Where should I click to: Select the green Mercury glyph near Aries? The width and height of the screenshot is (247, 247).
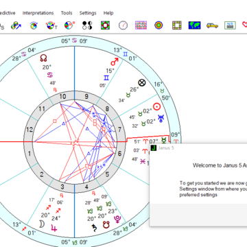pos(163,140)
